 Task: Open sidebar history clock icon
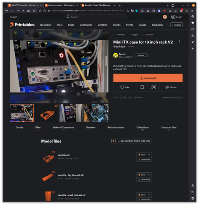[x=193, y=29]
